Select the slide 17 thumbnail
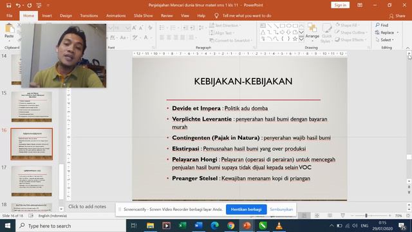412x232 pixels. point(32,181)
